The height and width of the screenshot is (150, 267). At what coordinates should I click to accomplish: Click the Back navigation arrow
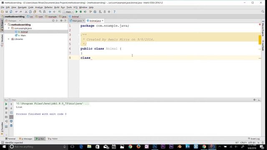pos(50,12)
